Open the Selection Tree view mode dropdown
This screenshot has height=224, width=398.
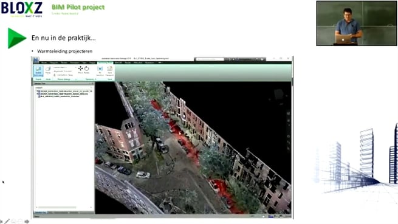pyautogui.click(x=64, y=87)
